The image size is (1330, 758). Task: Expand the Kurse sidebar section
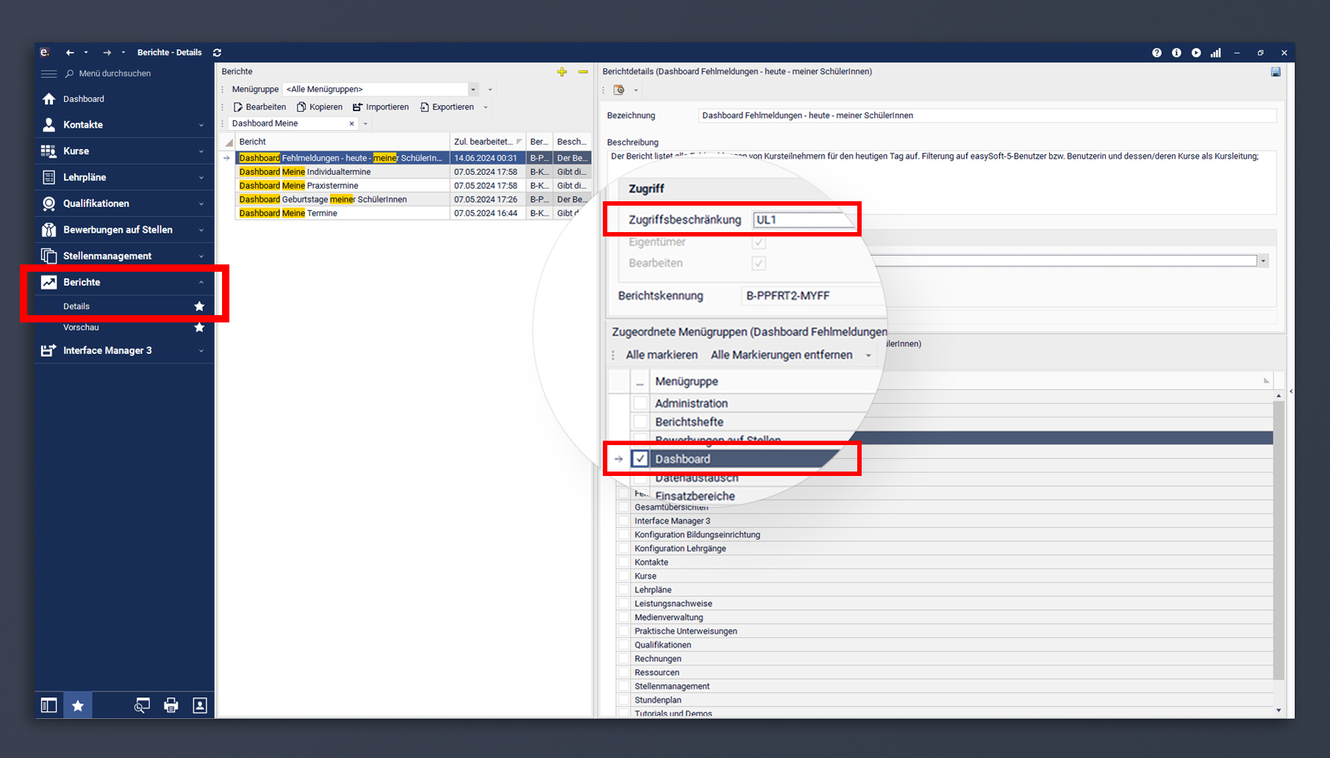click(124, 151)
